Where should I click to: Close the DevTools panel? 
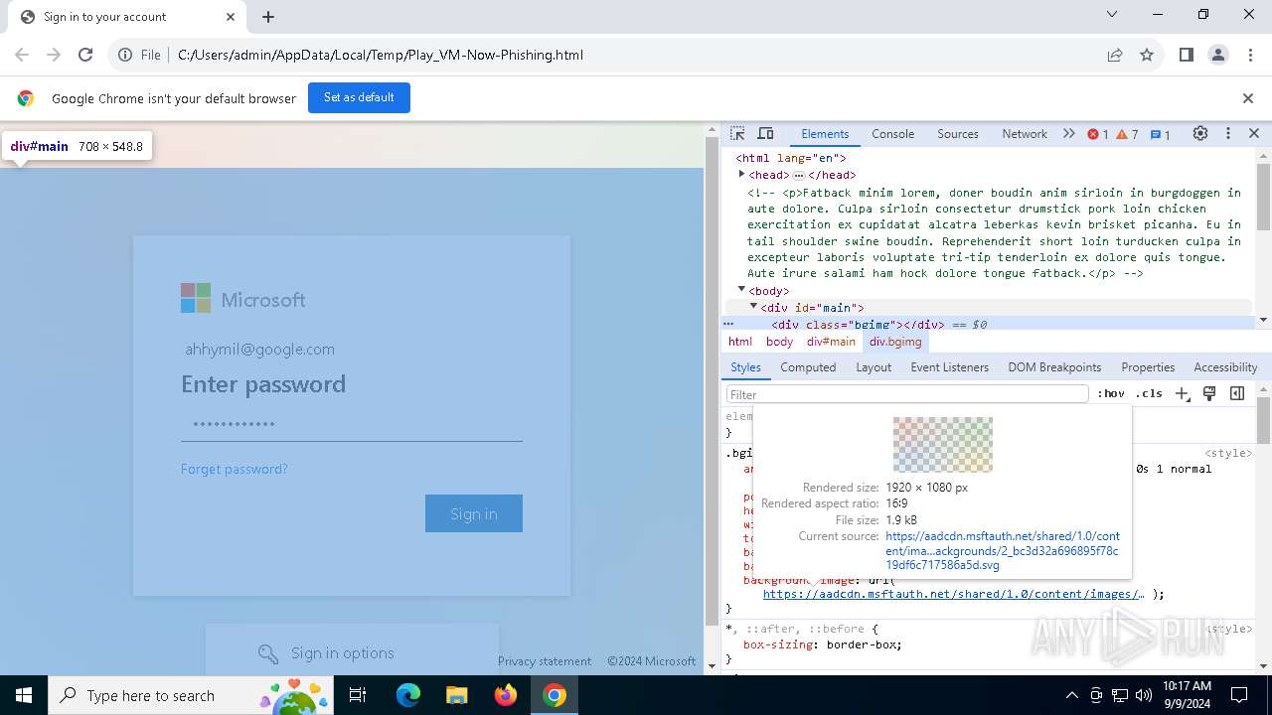tap(1254, 133)
